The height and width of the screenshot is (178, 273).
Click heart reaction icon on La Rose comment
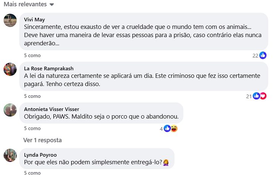point(263,96)
